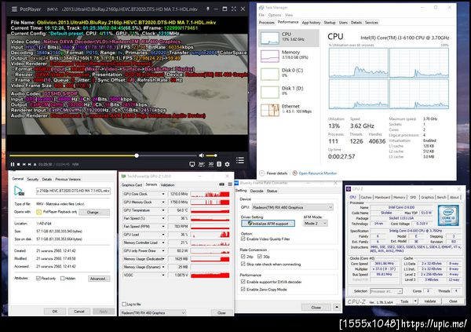Open PotPlayer main menu hamburger icon
Screen dimensions: 471x332
[x=14, y=9]
